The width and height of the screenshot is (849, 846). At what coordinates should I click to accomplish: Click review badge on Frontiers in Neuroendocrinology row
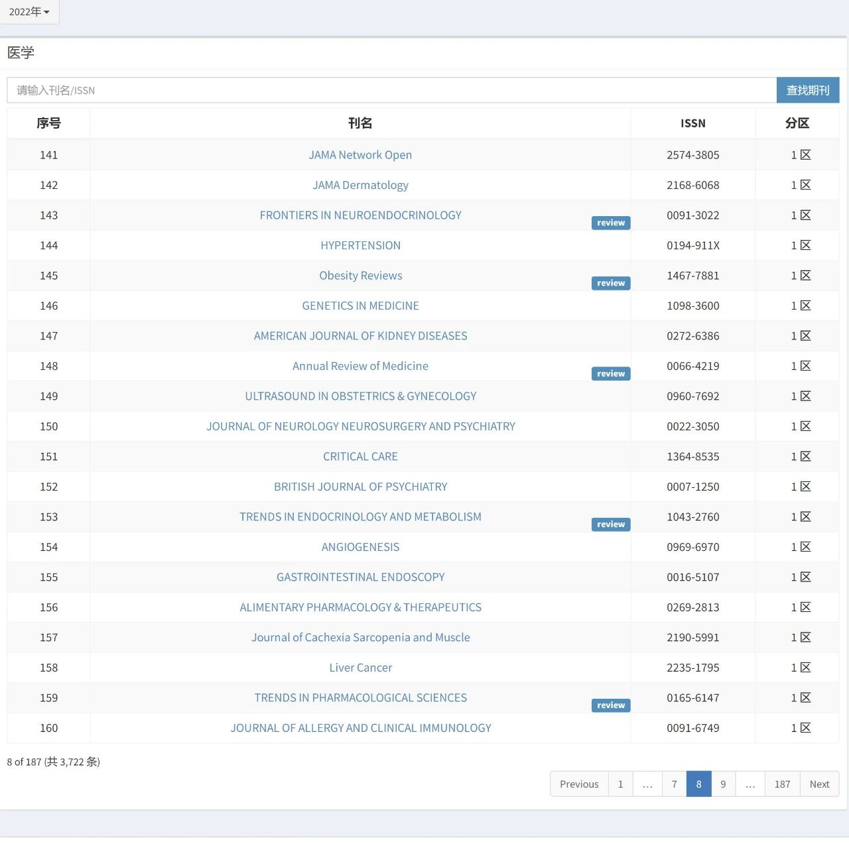611,223
